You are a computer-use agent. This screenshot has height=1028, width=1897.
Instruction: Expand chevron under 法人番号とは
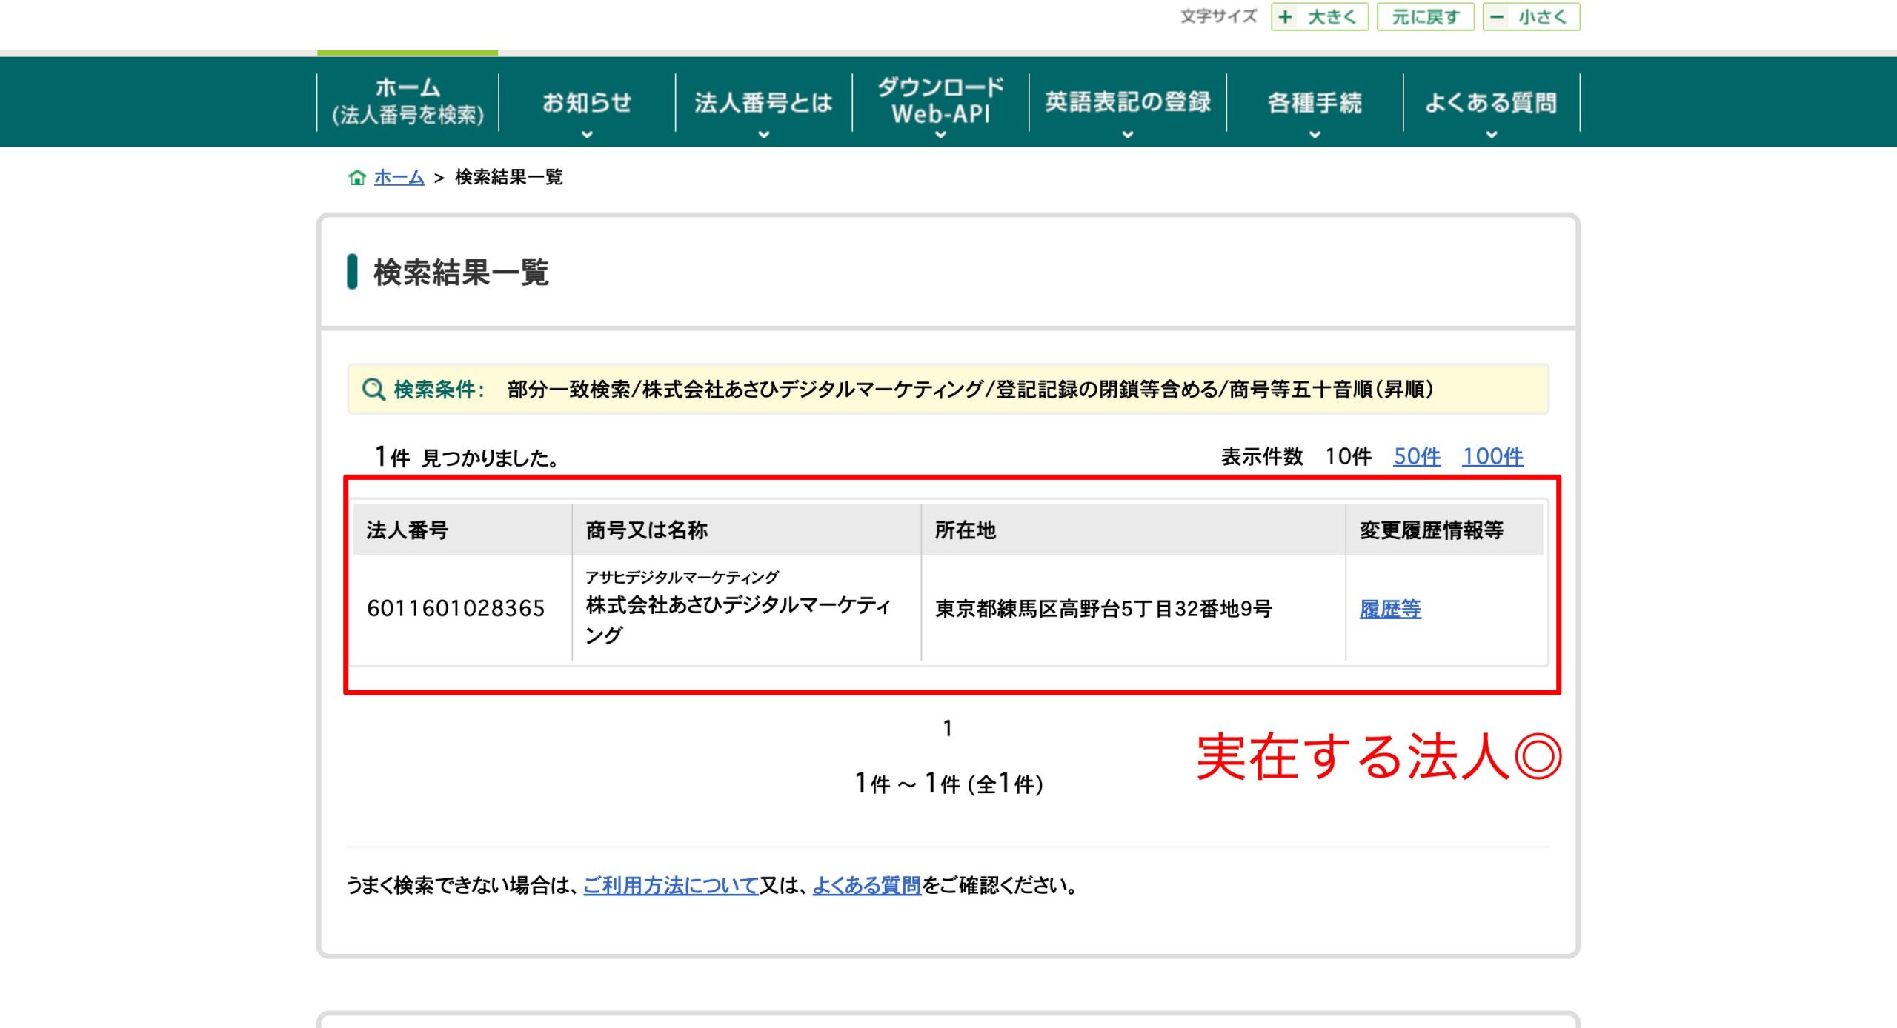(x=764, y=135)
